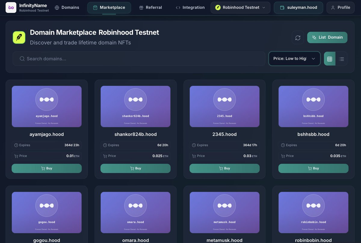Open the Robinhood Testnet network dropdown
The image size is (361, 243).
(x=241, y=7)
